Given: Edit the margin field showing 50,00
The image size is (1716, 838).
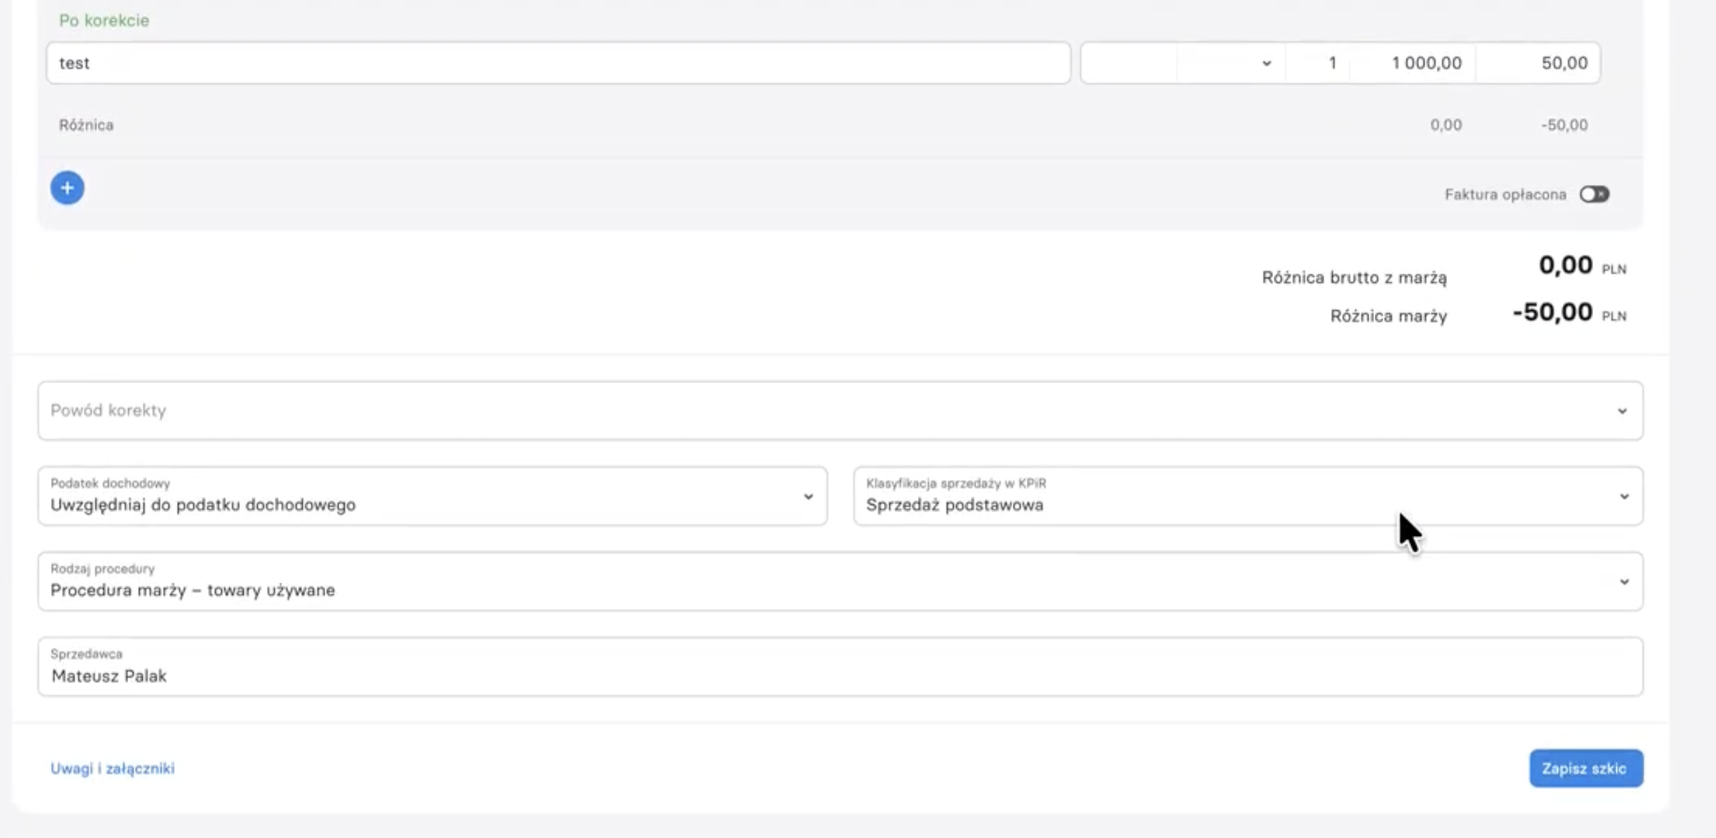Looking at the screenshot, I should click(1537, 62).
